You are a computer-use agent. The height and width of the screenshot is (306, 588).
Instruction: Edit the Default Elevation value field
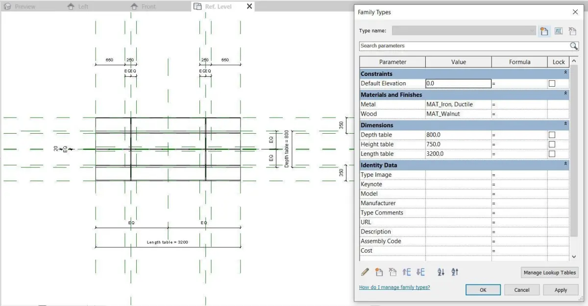pyautogui.click(x=458, y=84)
